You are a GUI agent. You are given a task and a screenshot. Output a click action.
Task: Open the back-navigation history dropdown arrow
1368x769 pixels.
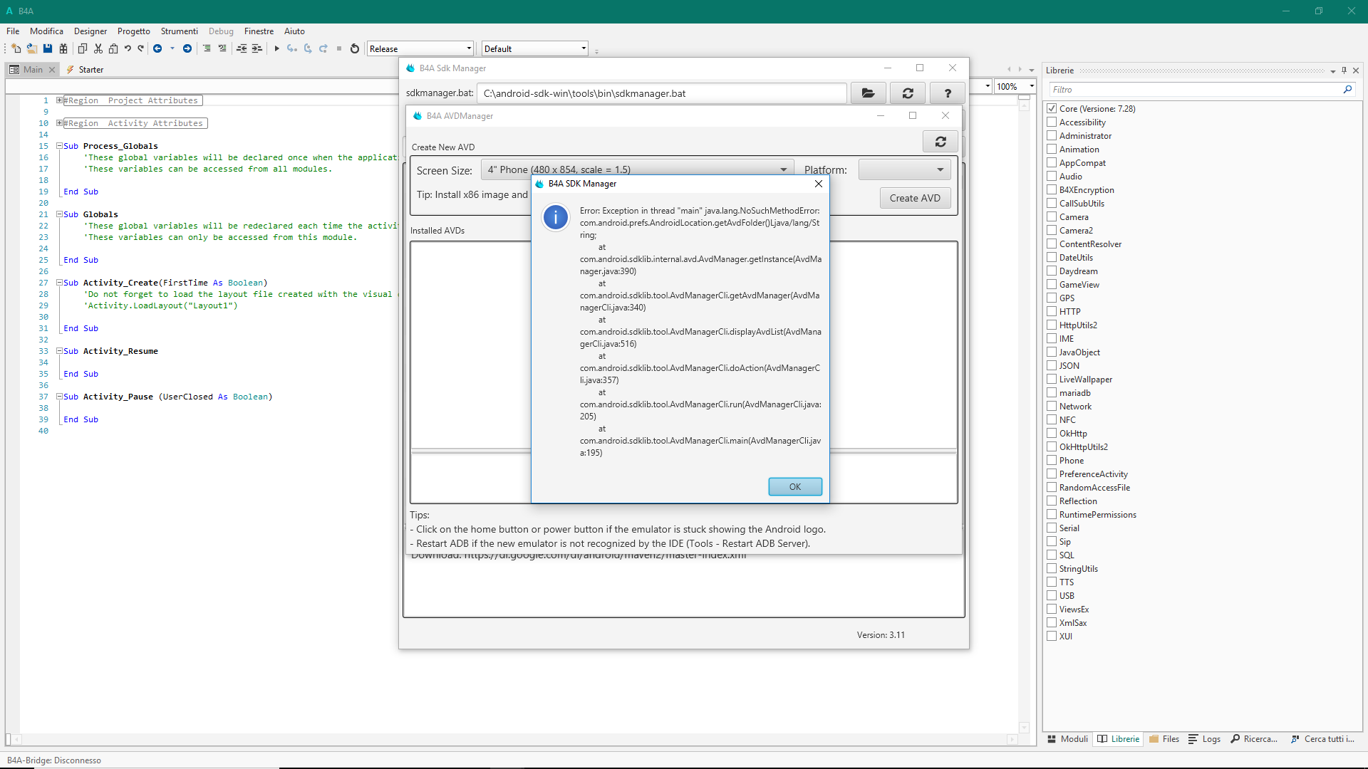click(172, 49)
